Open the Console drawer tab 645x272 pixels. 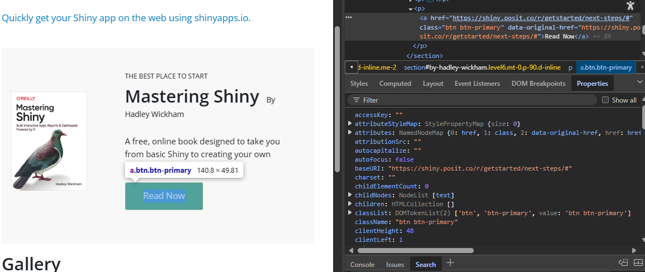363,265
